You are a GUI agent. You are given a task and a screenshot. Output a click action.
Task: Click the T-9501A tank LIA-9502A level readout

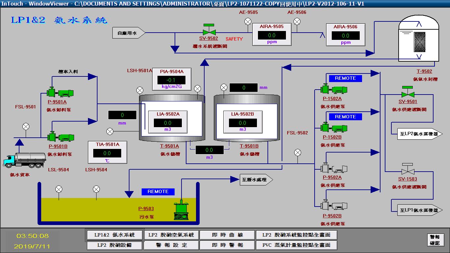click(x=168, y=123)
